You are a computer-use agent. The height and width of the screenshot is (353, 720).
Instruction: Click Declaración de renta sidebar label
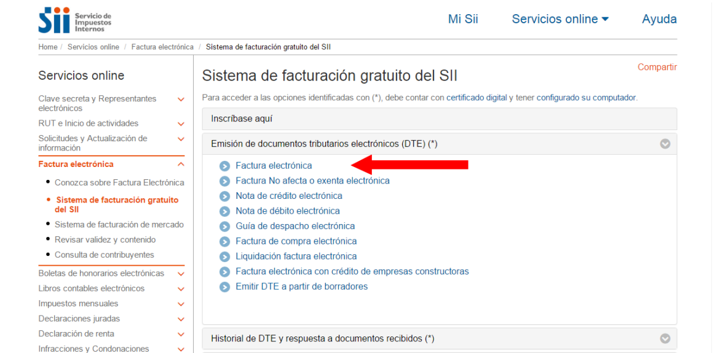(76, 334)
